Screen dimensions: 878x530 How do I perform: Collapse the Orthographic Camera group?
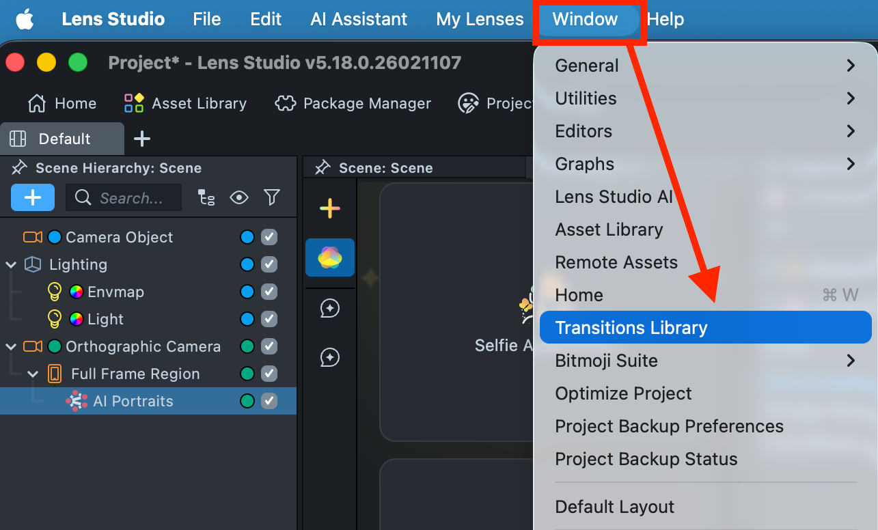[x=11, y=346]
